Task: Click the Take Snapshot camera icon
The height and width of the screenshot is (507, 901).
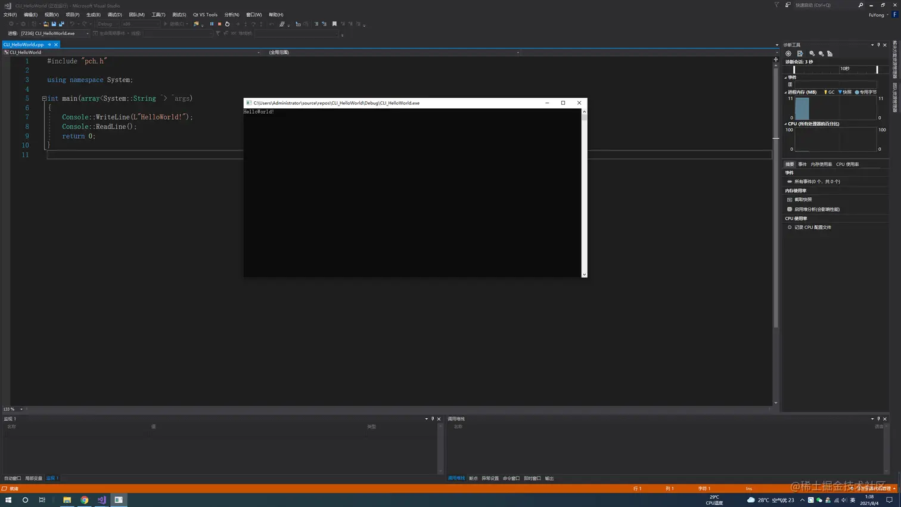Action: coord(790,200)
